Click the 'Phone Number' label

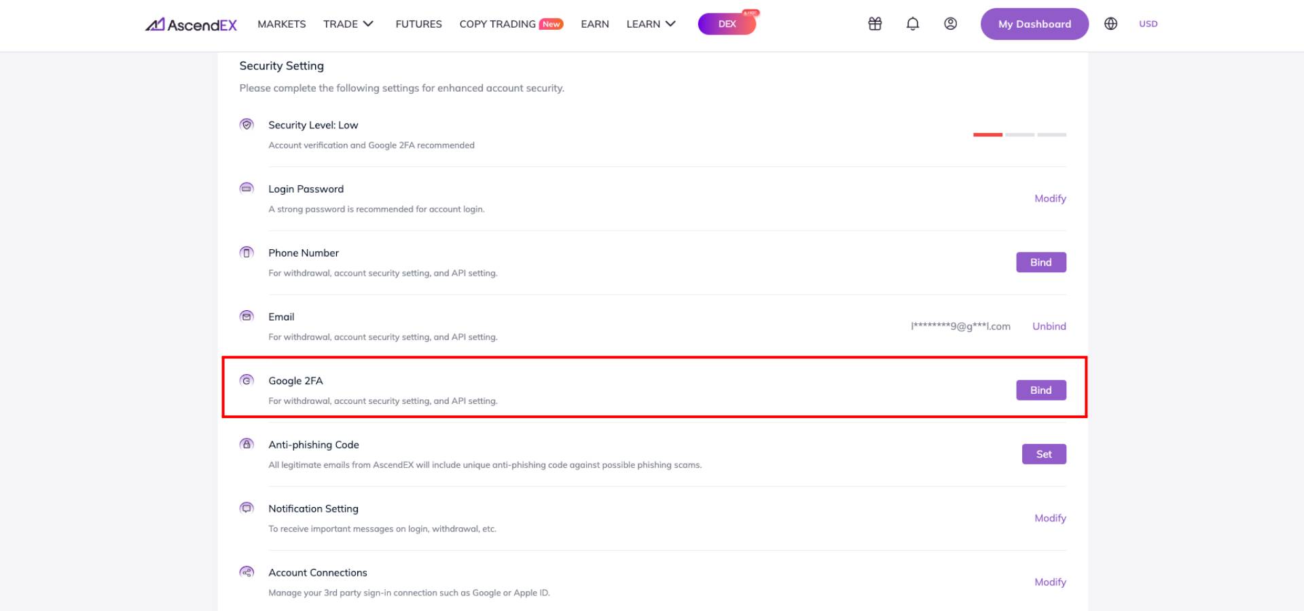[x=304, y=253]
